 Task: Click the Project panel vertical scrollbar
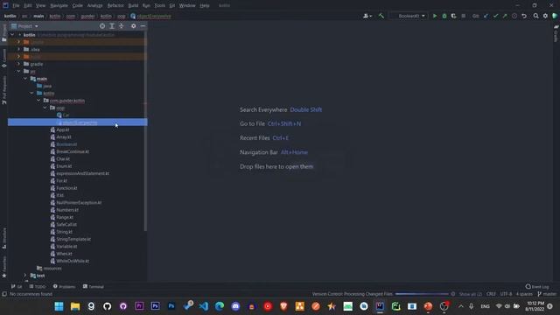[145, 132]
